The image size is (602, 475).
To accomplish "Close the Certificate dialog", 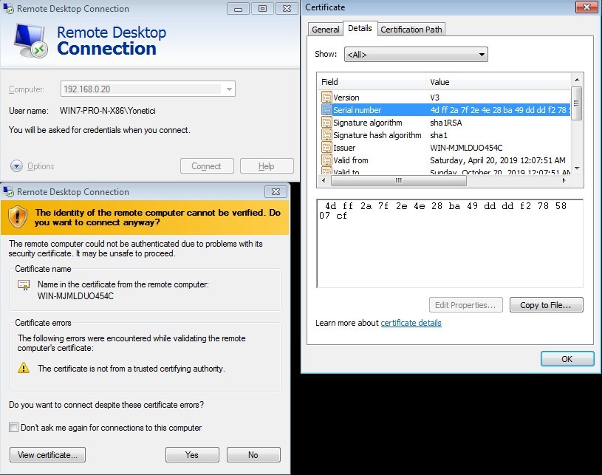I will tap(586, 7).
